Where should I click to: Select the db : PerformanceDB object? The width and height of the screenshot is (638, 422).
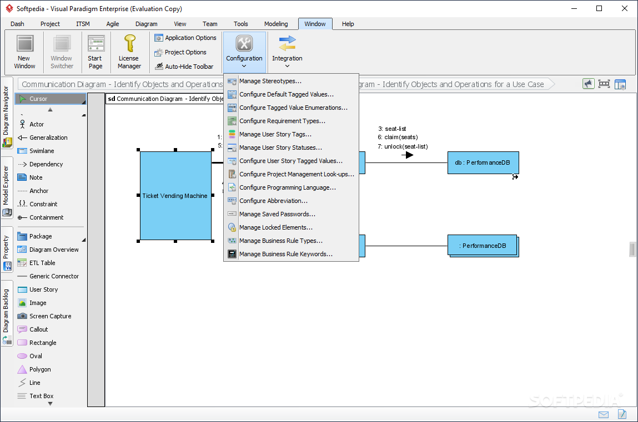coord(483,163)
